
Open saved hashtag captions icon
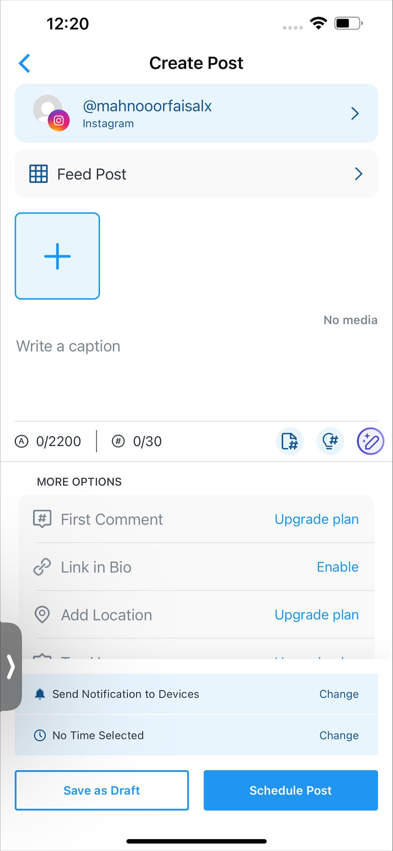(290, 441)
